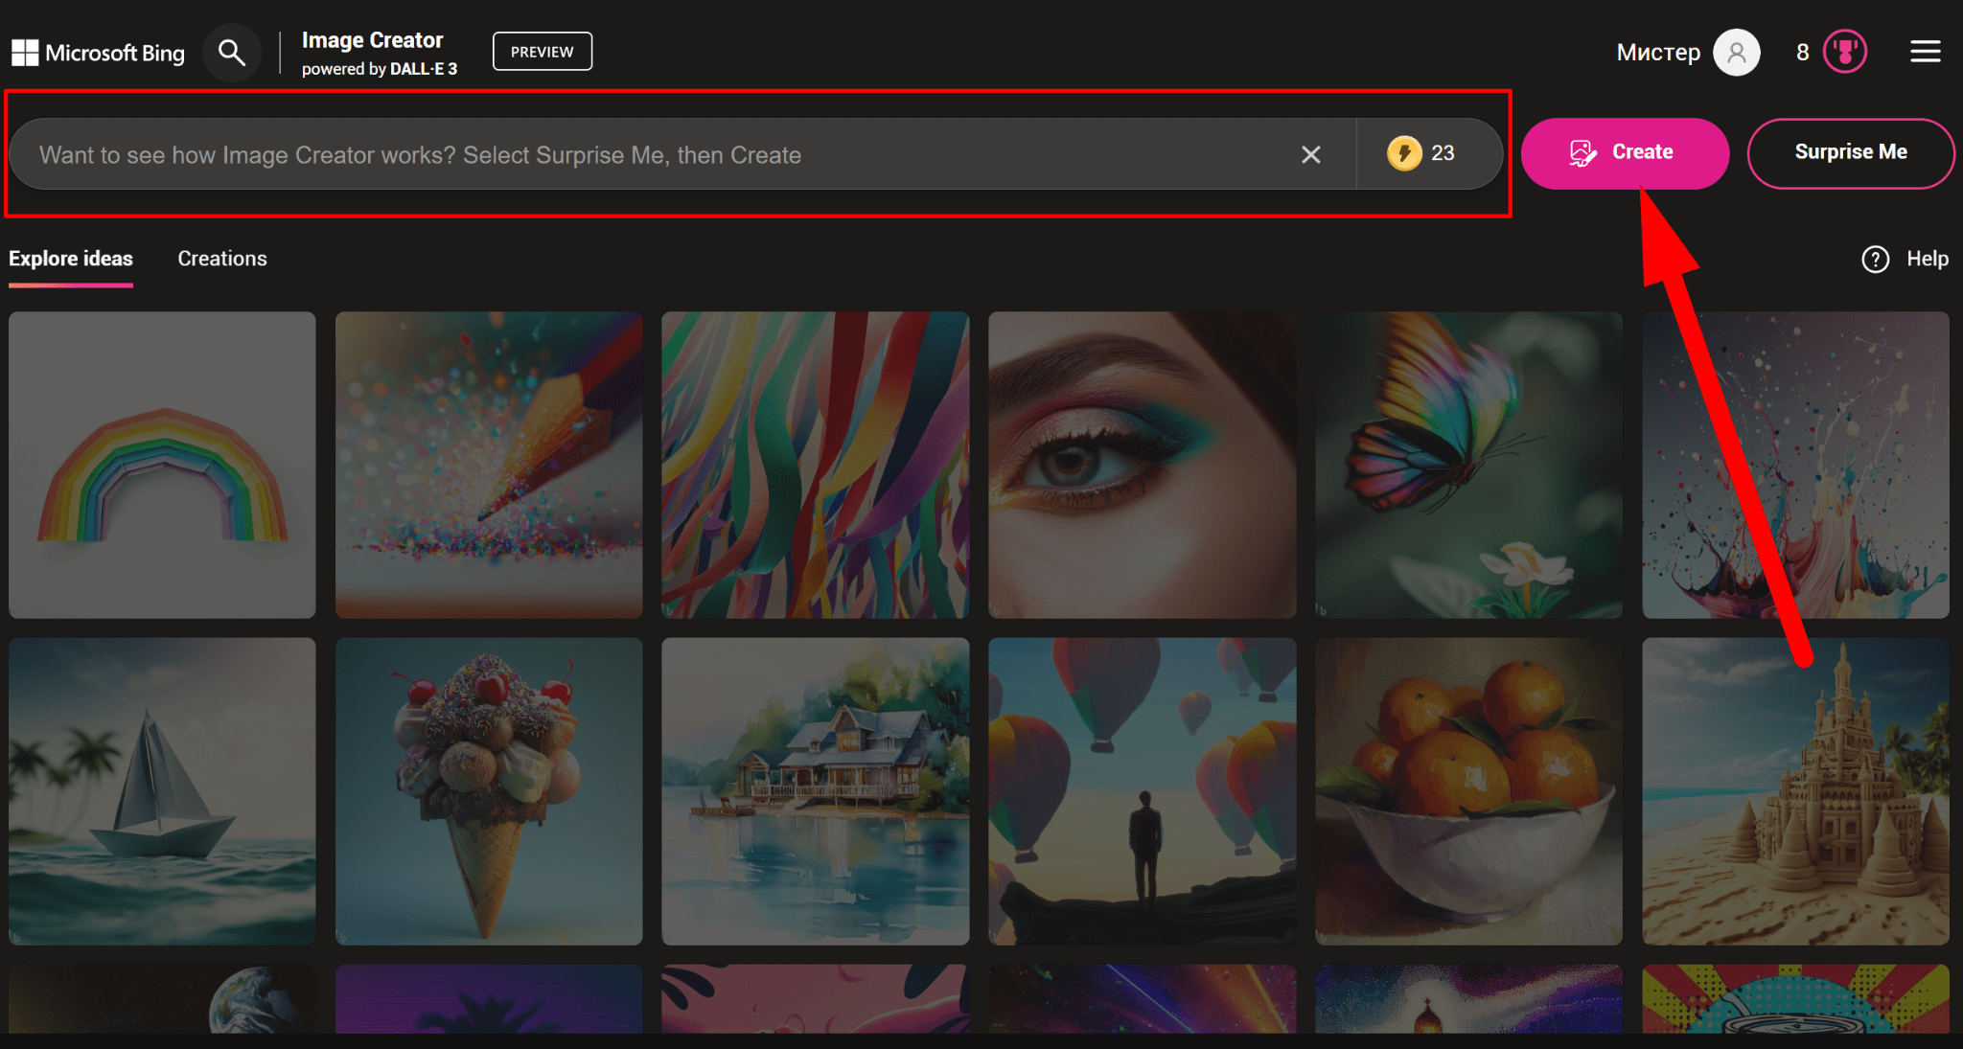The image size is (1963, 1049).
Task: Open the paper rainbow thumbnail
Action: [x=162, y=465]
